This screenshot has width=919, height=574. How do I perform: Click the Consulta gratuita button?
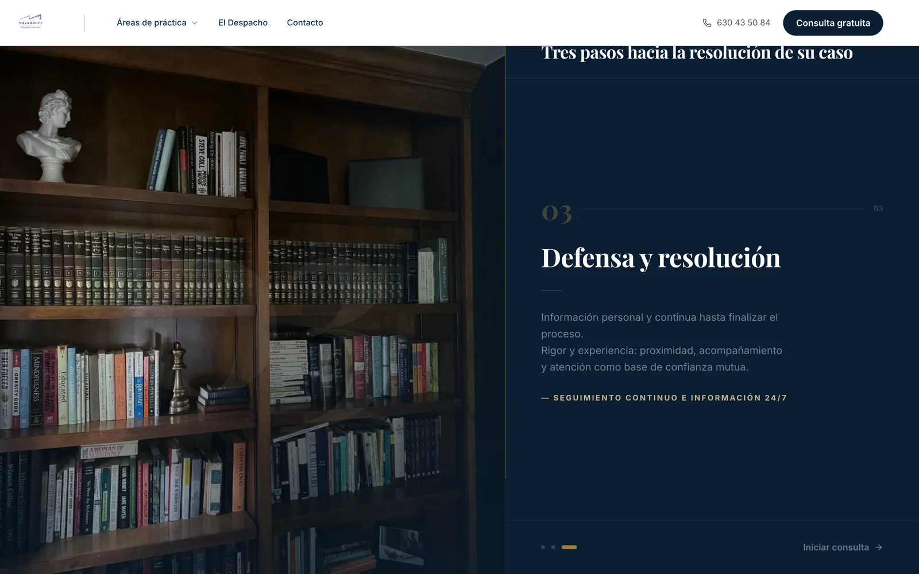click(x=833, y=23)
